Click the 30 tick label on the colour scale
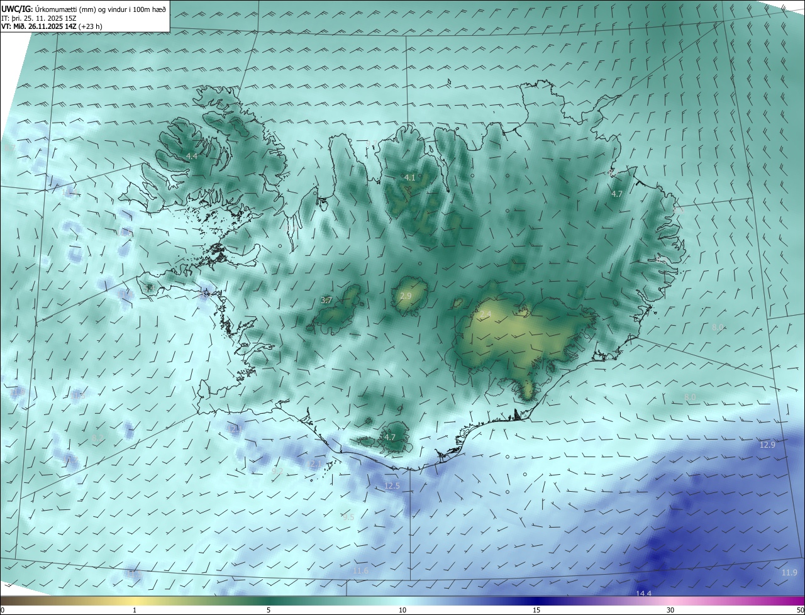Screen dimensions: 805x615 tap(670, 610)
